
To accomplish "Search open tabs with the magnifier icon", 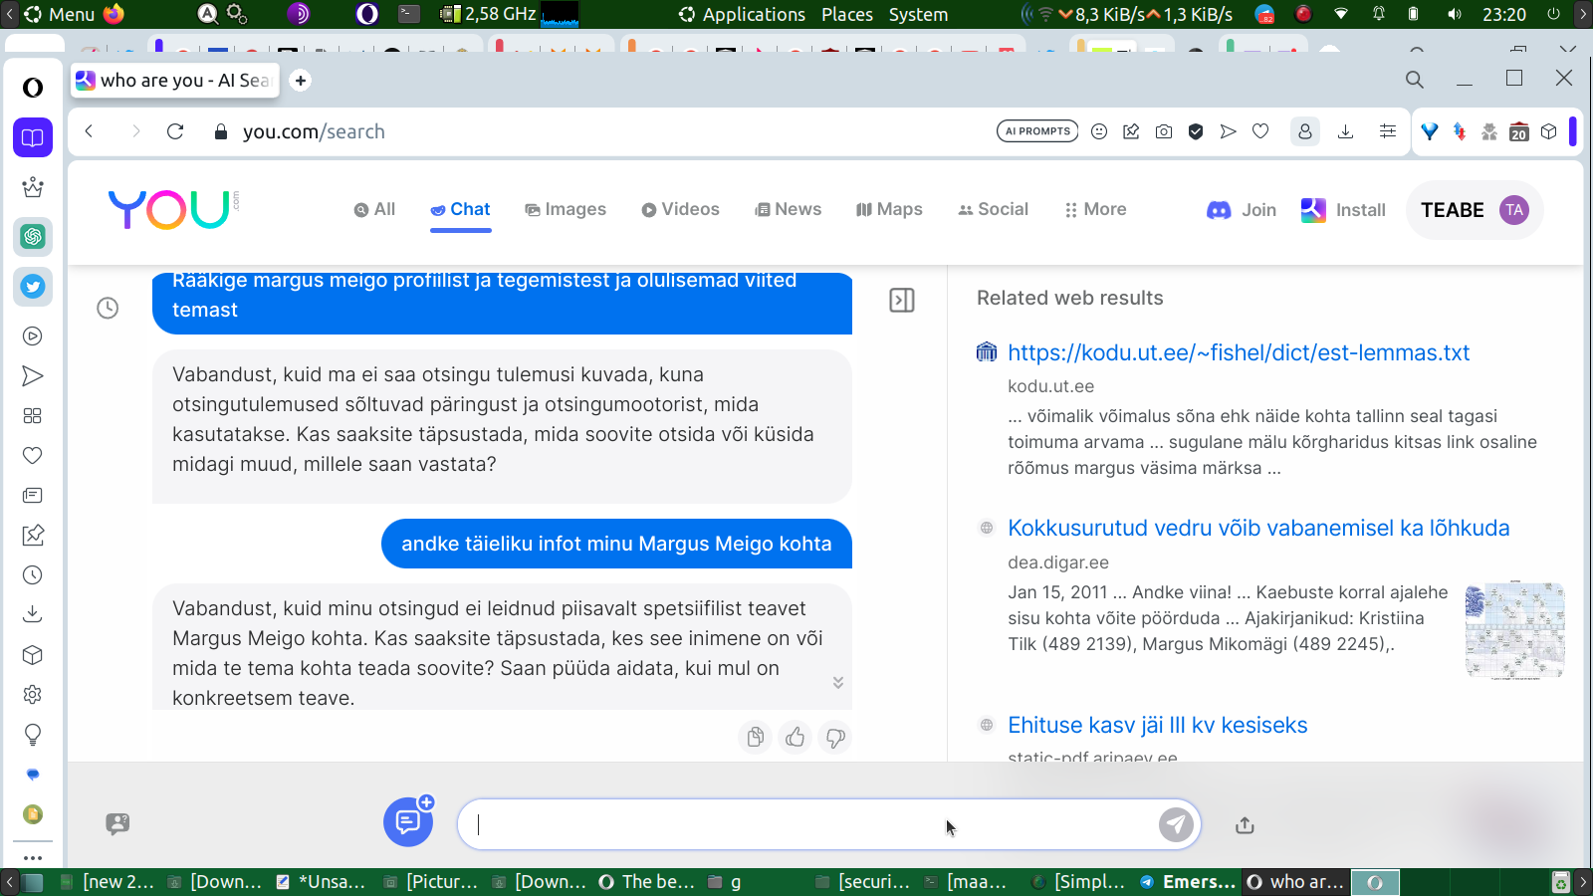I will 1415,80.
